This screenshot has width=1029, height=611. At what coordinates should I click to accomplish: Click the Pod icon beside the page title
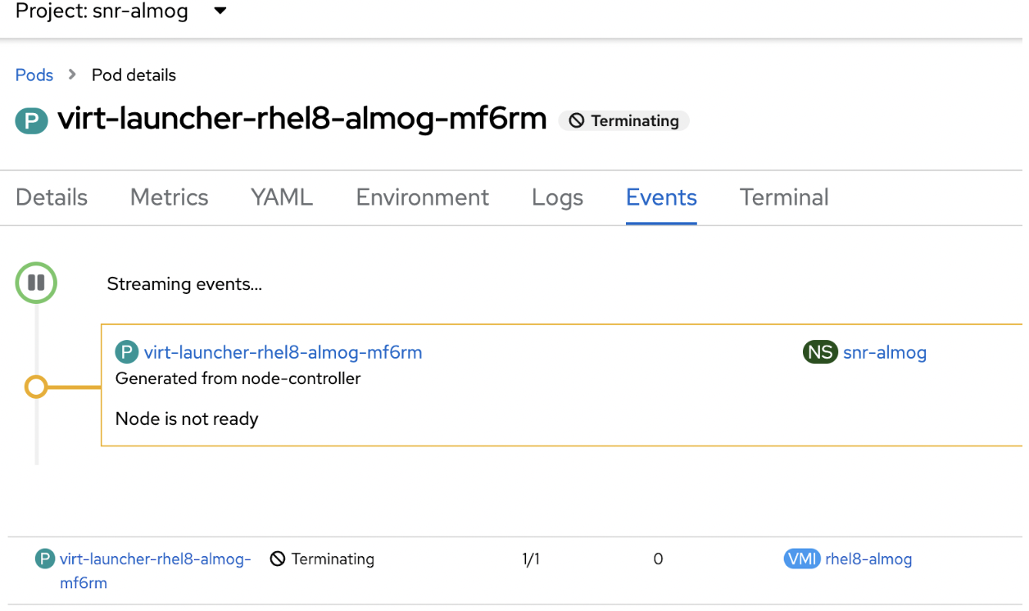pyautogui.click(x=31, y=120)
